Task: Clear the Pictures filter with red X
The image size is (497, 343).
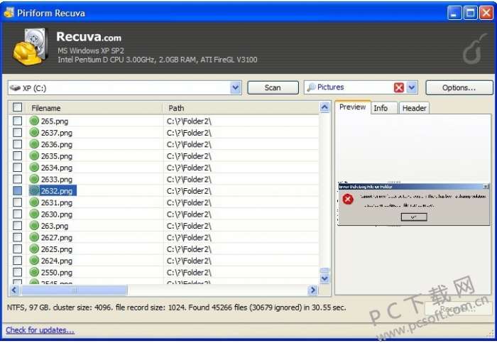Action: click(399, 87)
